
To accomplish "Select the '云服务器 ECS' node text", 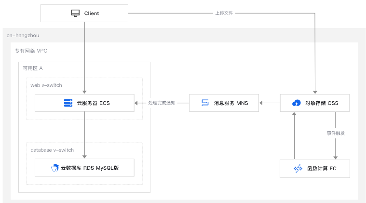I will point(93,103).
